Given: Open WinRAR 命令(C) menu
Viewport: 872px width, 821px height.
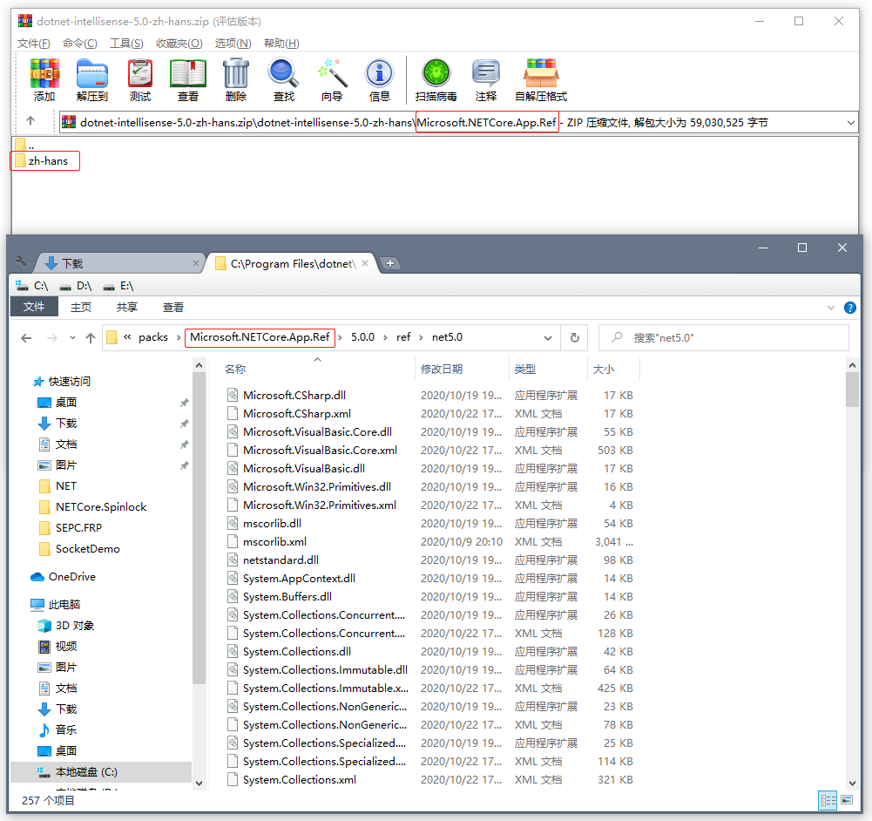Looking at the screenshot, I should [x=79, y=44].
